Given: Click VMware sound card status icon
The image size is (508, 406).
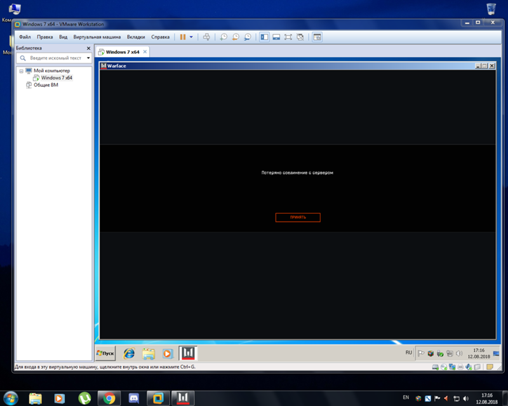Looking at the screenshot, I should [x=469, y=367].
